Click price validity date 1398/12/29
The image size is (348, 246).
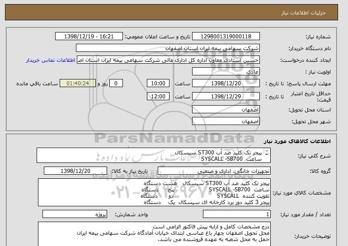226,97
